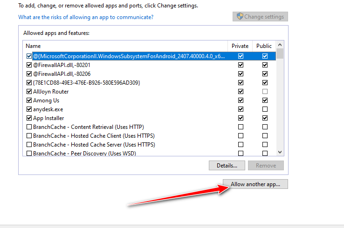Click the Allow another app button
This screenshot has width=344, height=228.
(x=255, y=184)
